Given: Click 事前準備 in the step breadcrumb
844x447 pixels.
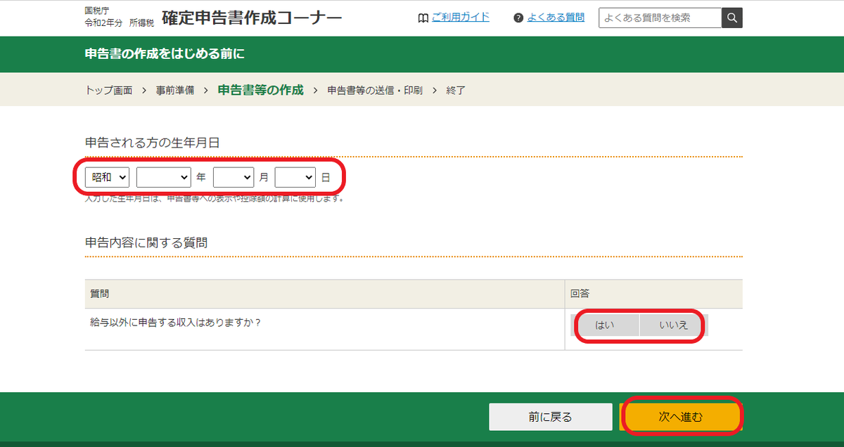Looking at the screenshot, I should [175, 91].
